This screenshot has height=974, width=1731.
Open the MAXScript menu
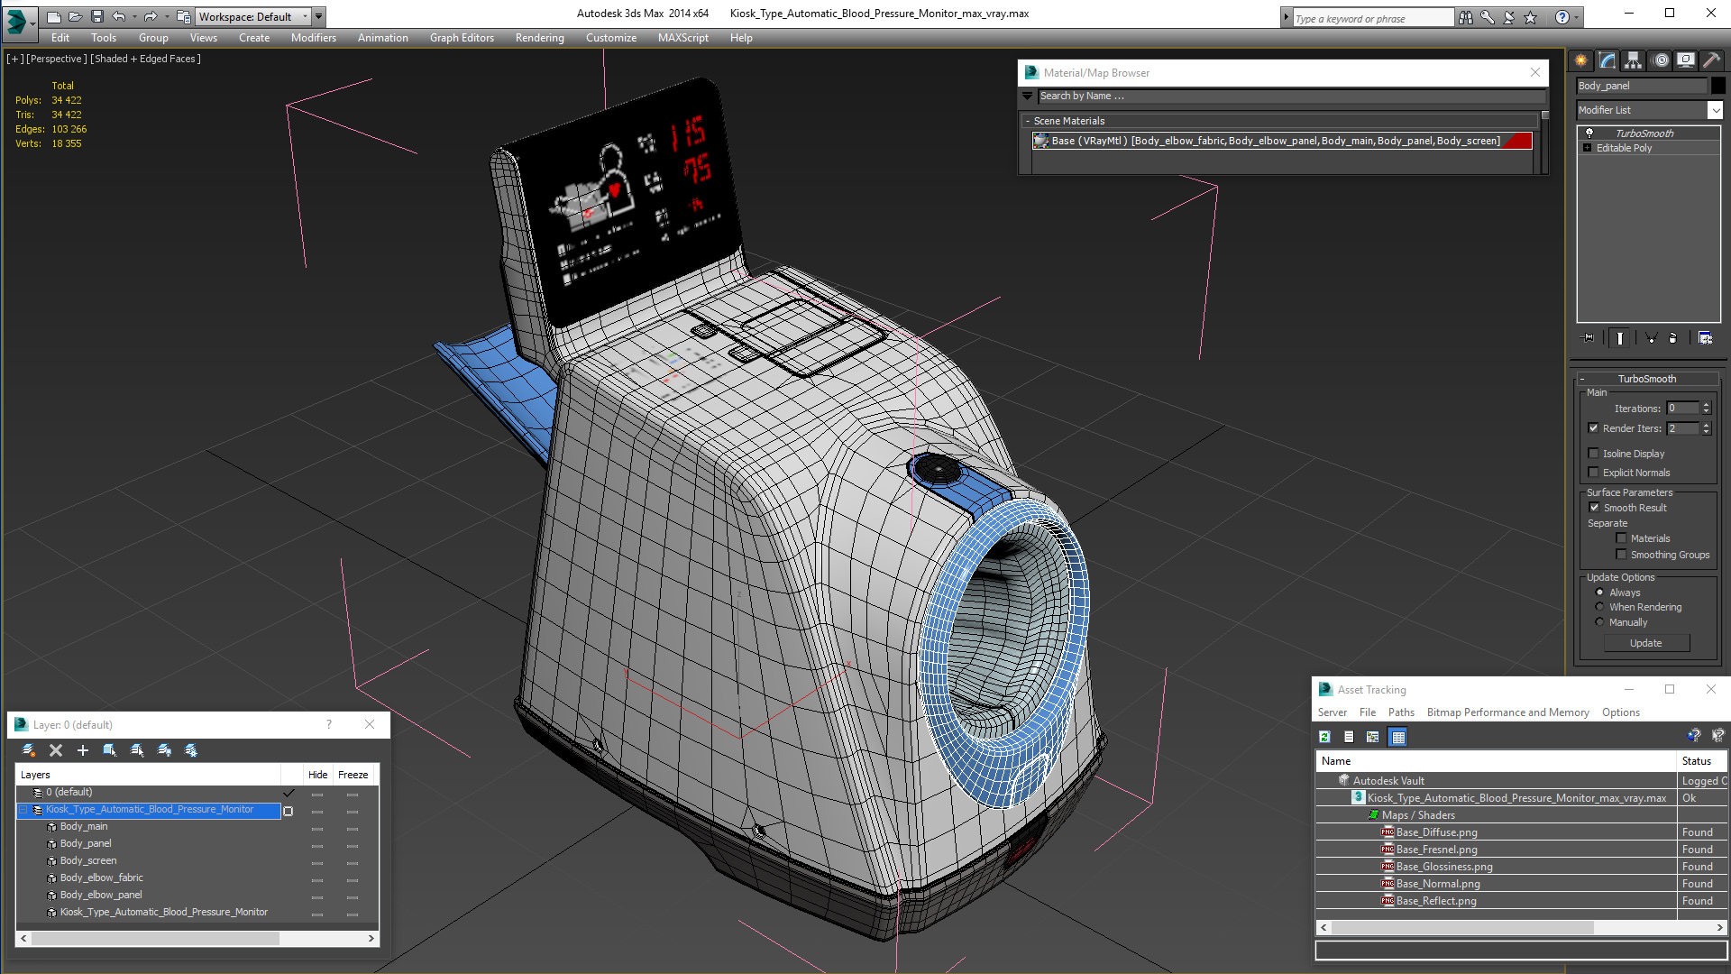(682, 38)
